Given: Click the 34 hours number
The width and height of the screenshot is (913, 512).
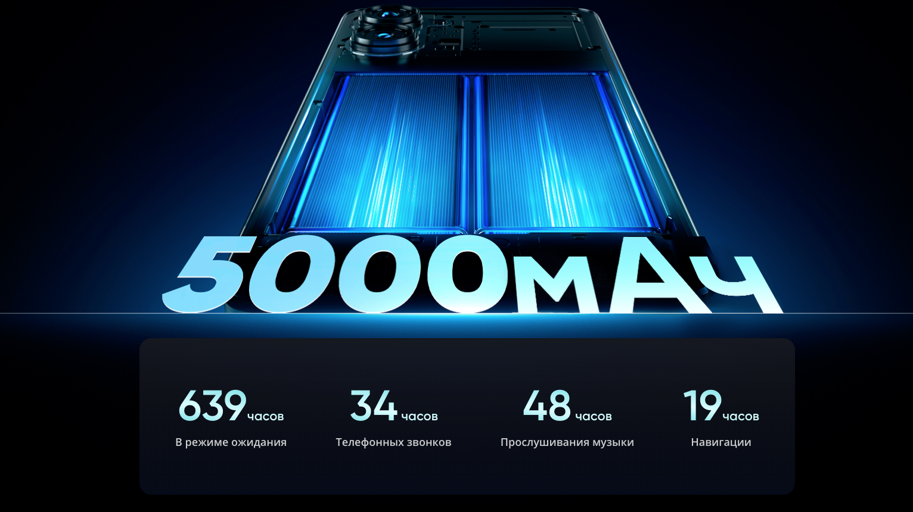Looking at the screenshot, I should 373,406.
